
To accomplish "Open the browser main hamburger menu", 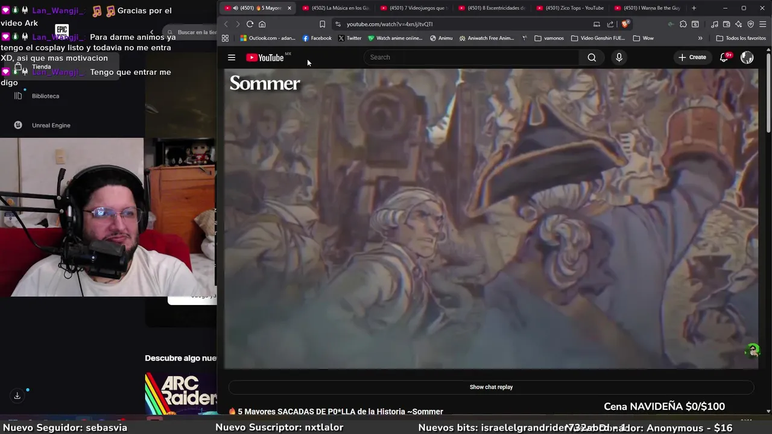I will click(763, 24).
